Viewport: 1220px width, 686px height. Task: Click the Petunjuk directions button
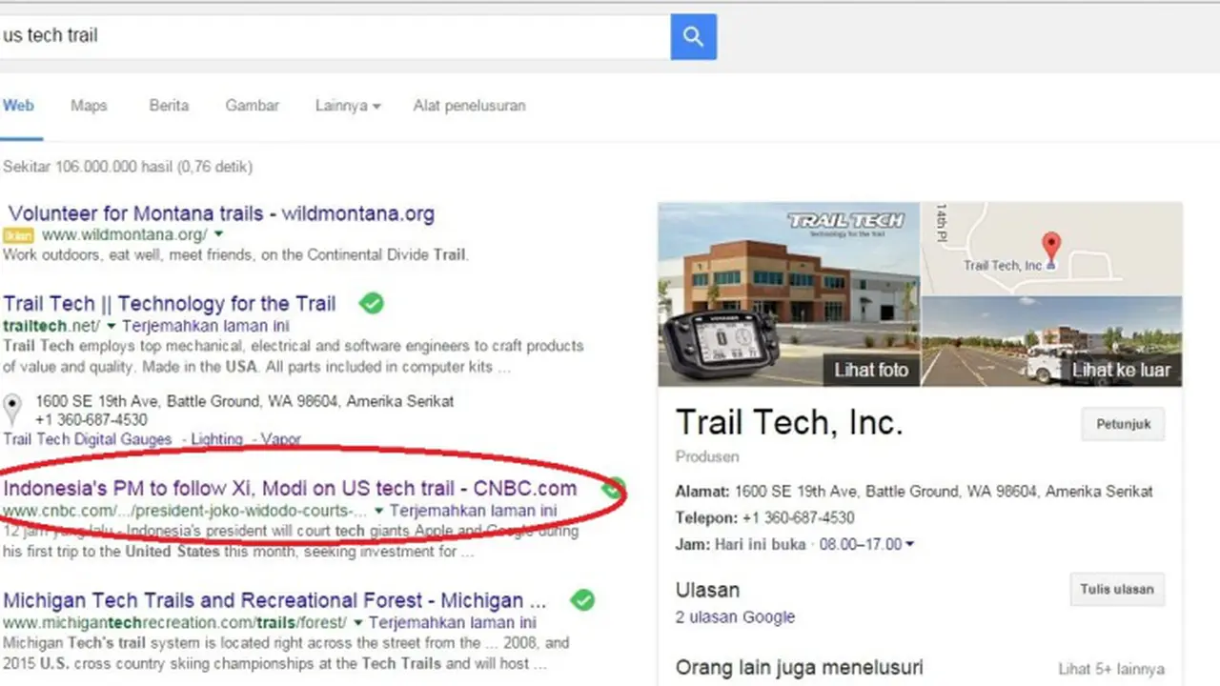pos(1123,424)
